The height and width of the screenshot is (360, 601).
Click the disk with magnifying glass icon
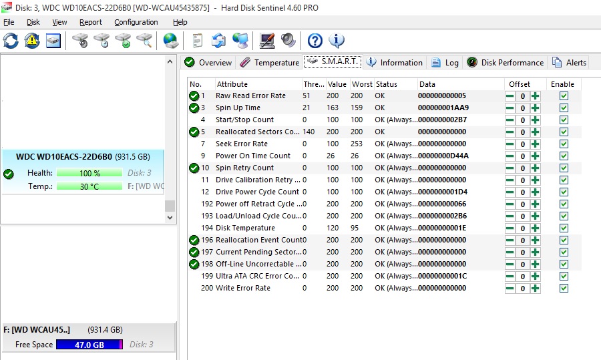pyautogui.click(x=144, y=40)
